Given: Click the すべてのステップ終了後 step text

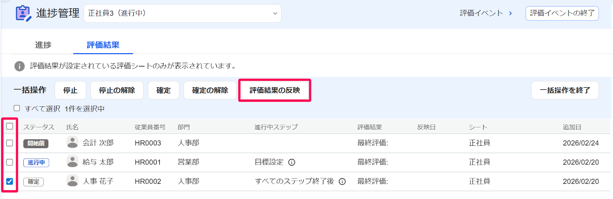Looking at the screenshot, I should [295, 181].
